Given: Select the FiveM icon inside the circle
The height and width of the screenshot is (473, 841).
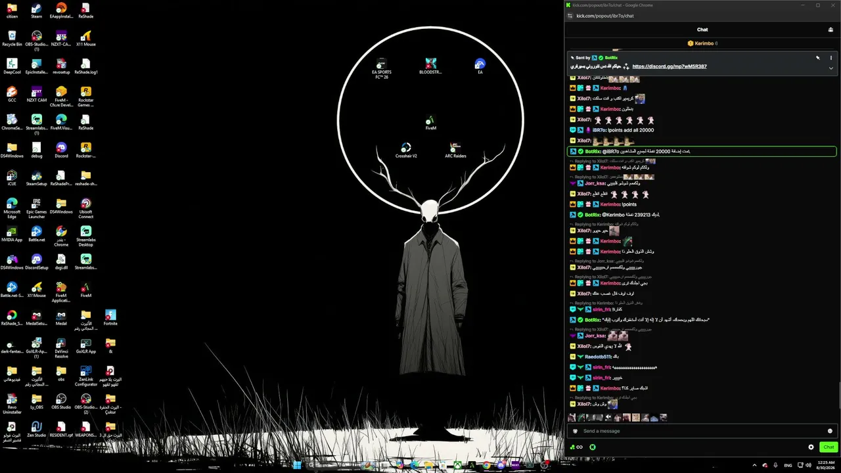Looking at the screenshot, I should (430, 123).
